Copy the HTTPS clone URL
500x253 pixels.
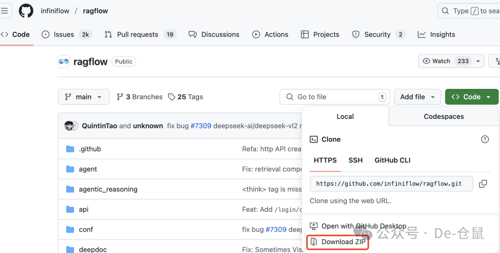[483, 184]
